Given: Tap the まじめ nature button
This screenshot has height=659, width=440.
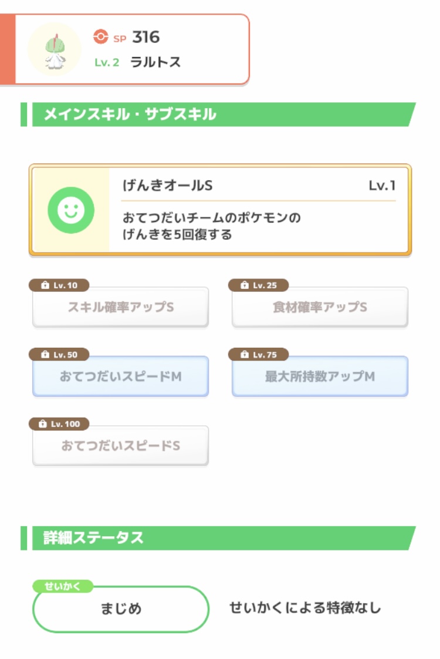Looking at the screenshot, I should tap(120, 609).
